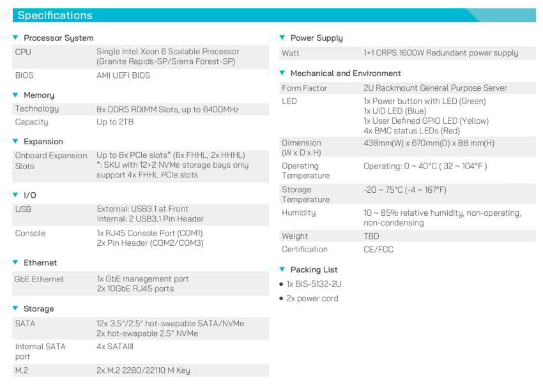Click the Storage section triangle icon

[x=15, y=308]
